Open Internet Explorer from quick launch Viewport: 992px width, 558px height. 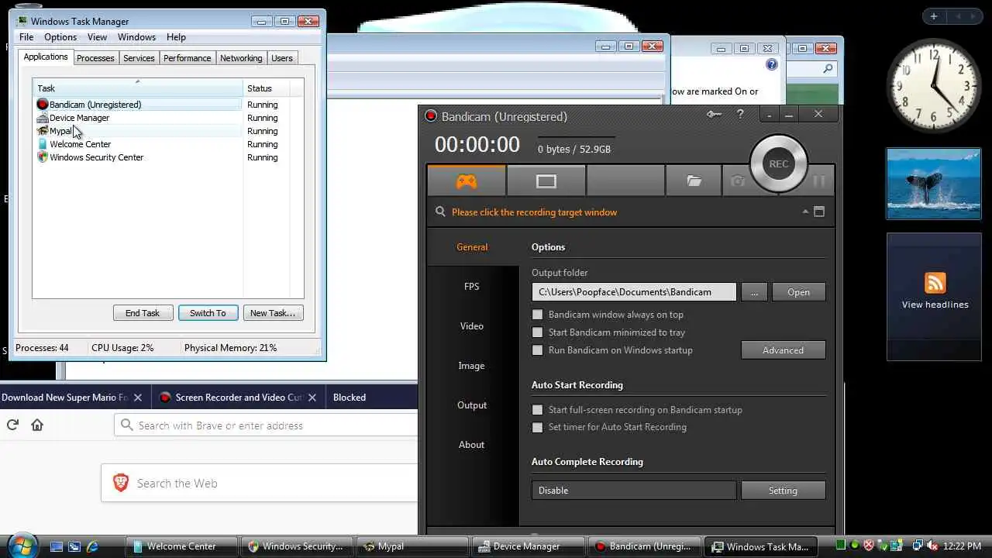coord(93,546)
